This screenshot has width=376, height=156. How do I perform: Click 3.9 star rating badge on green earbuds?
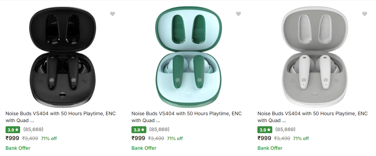pyautogui.click(x=139, y=130)
